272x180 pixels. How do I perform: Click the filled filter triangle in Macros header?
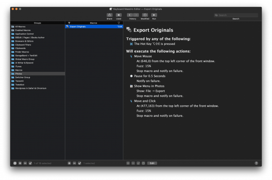(x=69, y=23)
